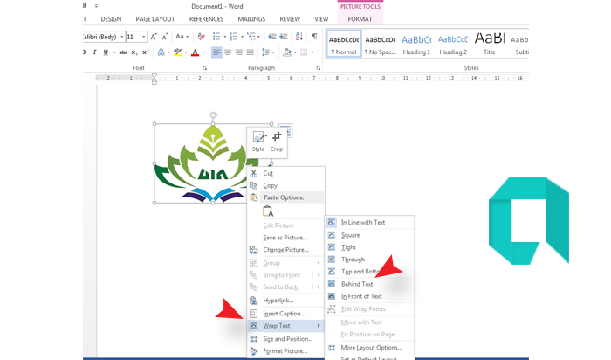Screen dimensions: 611x360
Task: Toggle Show paragraph marks
Action: pyautogui.click(x=314, y=37)
